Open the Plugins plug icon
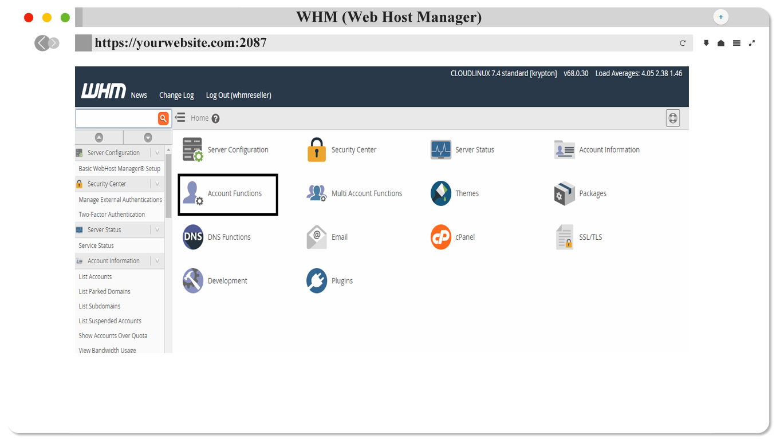780x440 pixels. coord(317,281)
